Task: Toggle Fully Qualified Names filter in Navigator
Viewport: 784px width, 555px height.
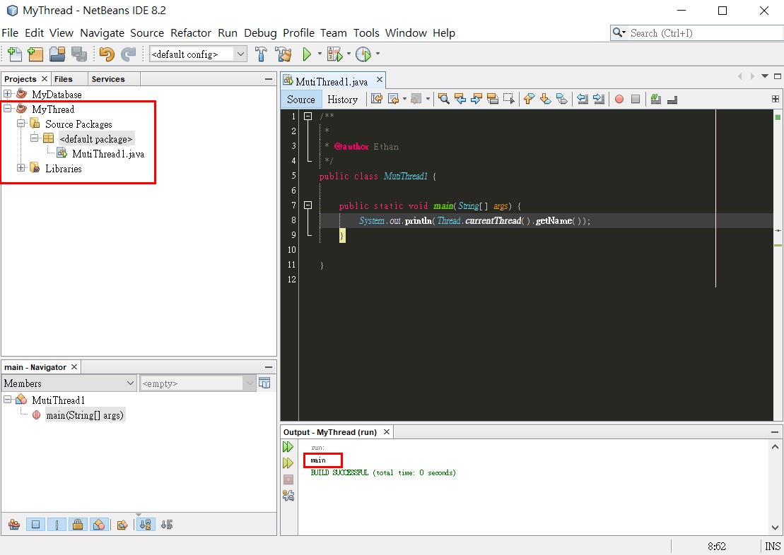Action: 122,525
